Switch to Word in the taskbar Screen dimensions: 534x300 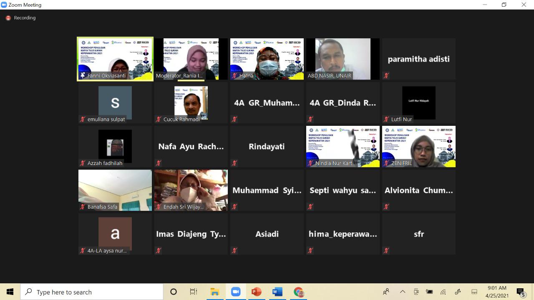277,292
